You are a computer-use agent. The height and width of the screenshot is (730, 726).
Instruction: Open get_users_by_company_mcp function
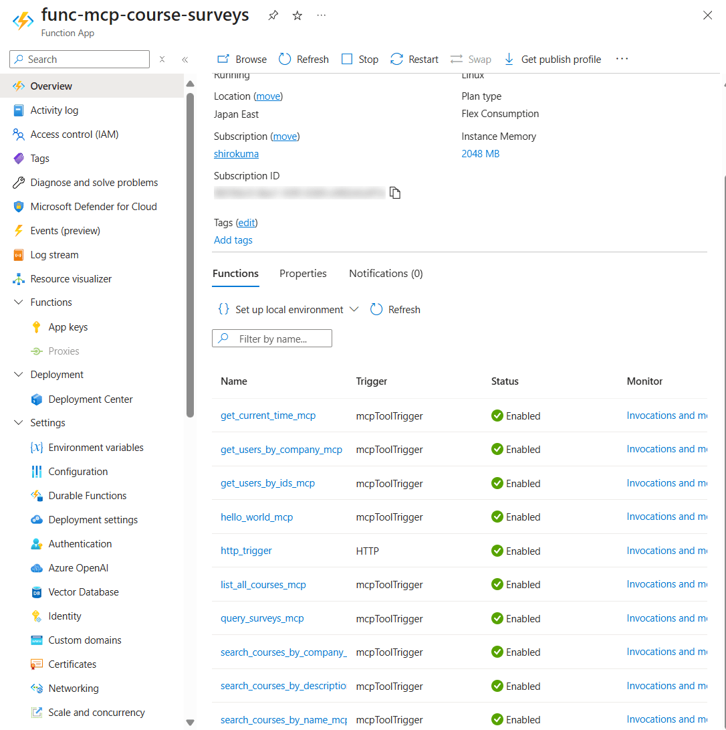click(x=281, y=450)
